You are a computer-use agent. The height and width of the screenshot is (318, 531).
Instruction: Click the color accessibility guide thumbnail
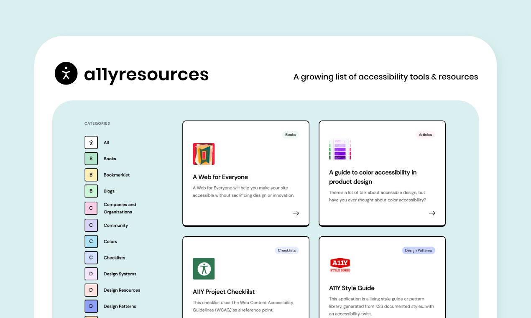point(340,149)
